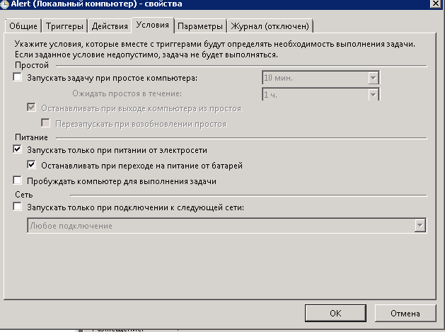Enable Пробуждать компьютер для выполнения задачи
The image size is (445, 332).
point(18,181)
